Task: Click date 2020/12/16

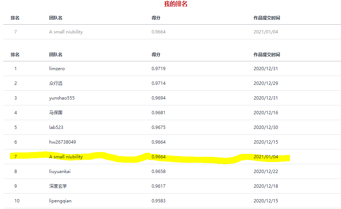Action: click(266, 112)
